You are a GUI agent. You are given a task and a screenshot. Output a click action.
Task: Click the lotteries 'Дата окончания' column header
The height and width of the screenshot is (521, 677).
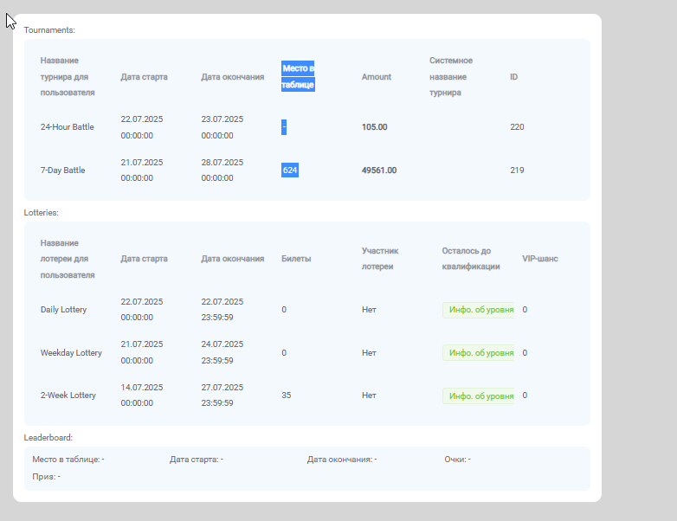click(x=233, y=259)
